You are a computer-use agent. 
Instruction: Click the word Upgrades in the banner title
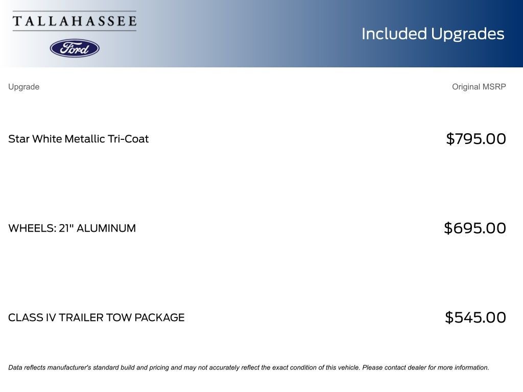pos(467,34)
